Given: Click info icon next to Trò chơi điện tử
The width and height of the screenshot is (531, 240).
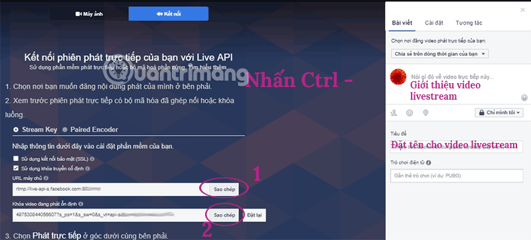Looking at the screenshot, I should coord(428,163).
